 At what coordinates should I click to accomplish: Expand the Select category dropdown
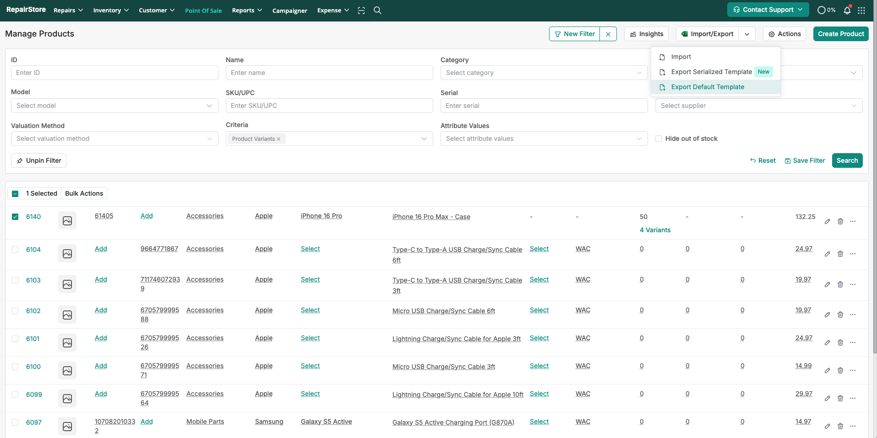tap(544, 73)
